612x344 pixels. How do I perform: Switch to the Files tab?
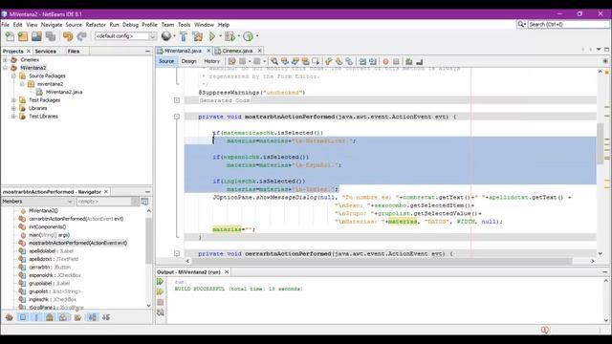[74, 51]
